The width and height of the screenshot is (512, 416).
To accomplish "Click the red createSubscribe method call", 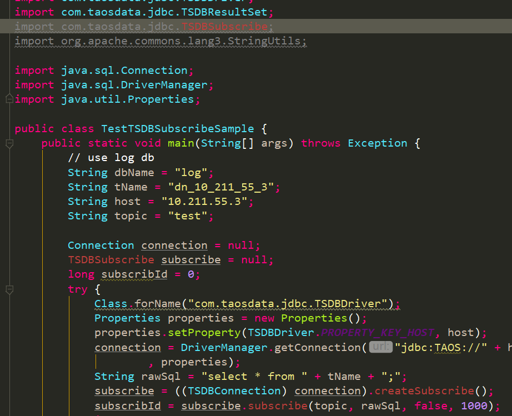I will click(x=424, y=391).
